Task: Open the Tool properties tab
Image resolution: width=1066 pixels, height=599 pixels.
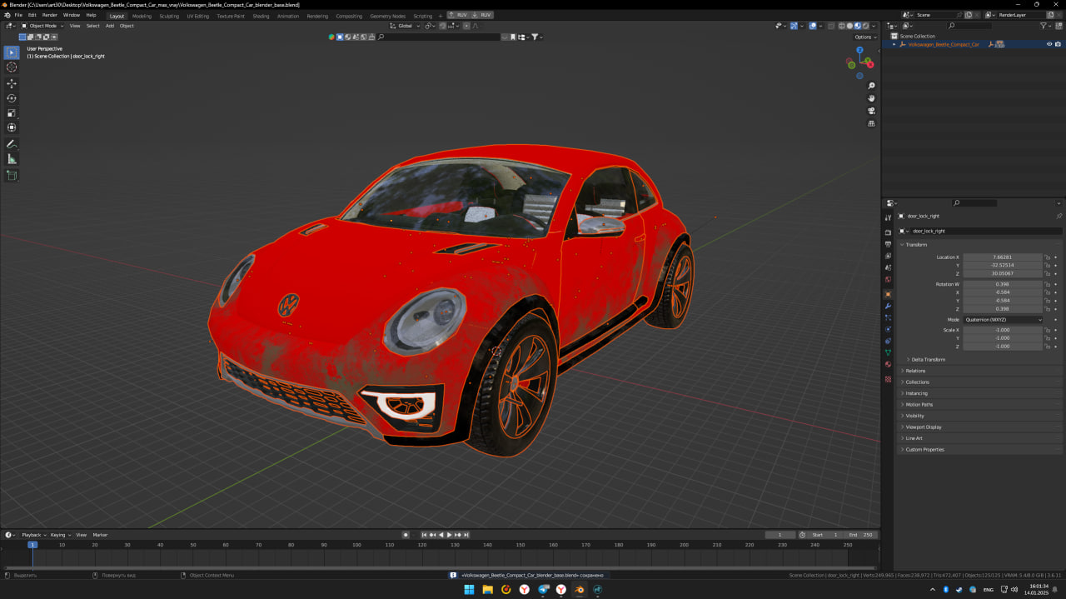Action: [x=888, y=218]
